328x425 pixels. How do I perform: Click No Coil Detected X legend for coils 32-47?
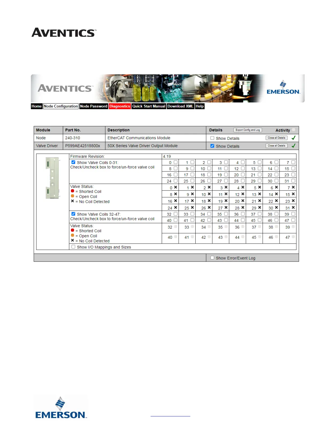coord(72,240)
